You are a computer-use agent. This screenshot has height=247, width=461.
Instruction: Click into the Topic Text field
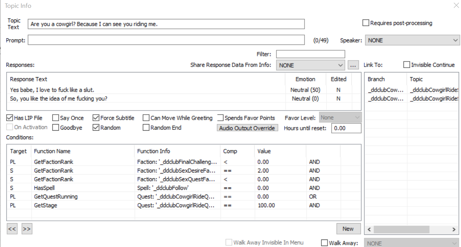point(166,24)
